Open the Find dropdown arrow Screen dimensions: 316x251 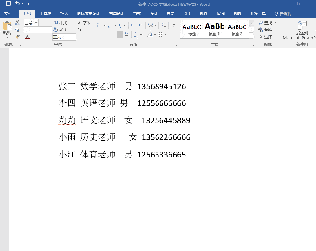coord(276,23)
